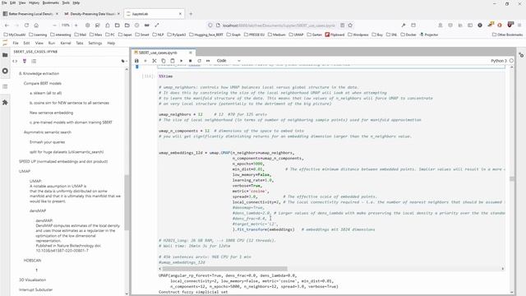The image size is (526, 296).
Task: Jump to Asymmetric semantic search heading
Action: (48, 132)
